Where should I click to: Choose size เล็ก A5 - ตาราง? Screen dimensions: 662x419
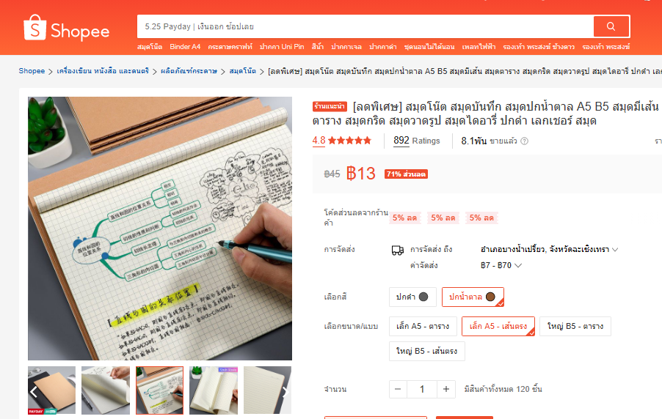pos(423,326)
